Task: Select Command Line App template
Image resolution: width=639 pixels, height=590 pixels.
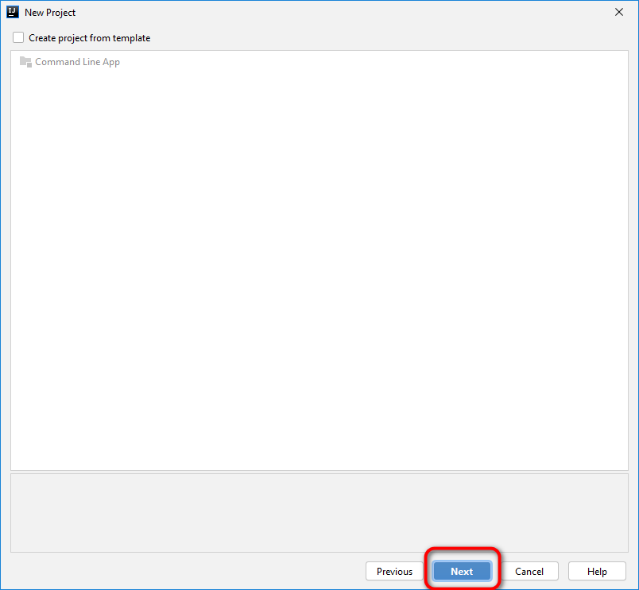Action: click(x=77, y=62)
